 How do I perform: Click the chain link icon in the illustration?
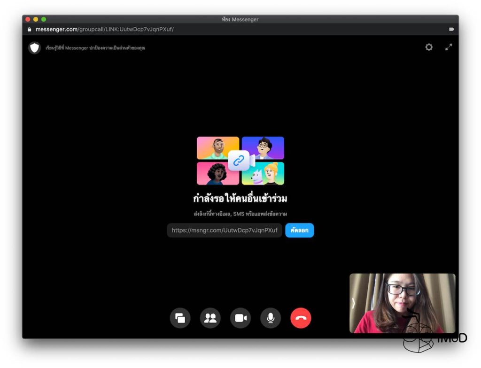[239, 161]
